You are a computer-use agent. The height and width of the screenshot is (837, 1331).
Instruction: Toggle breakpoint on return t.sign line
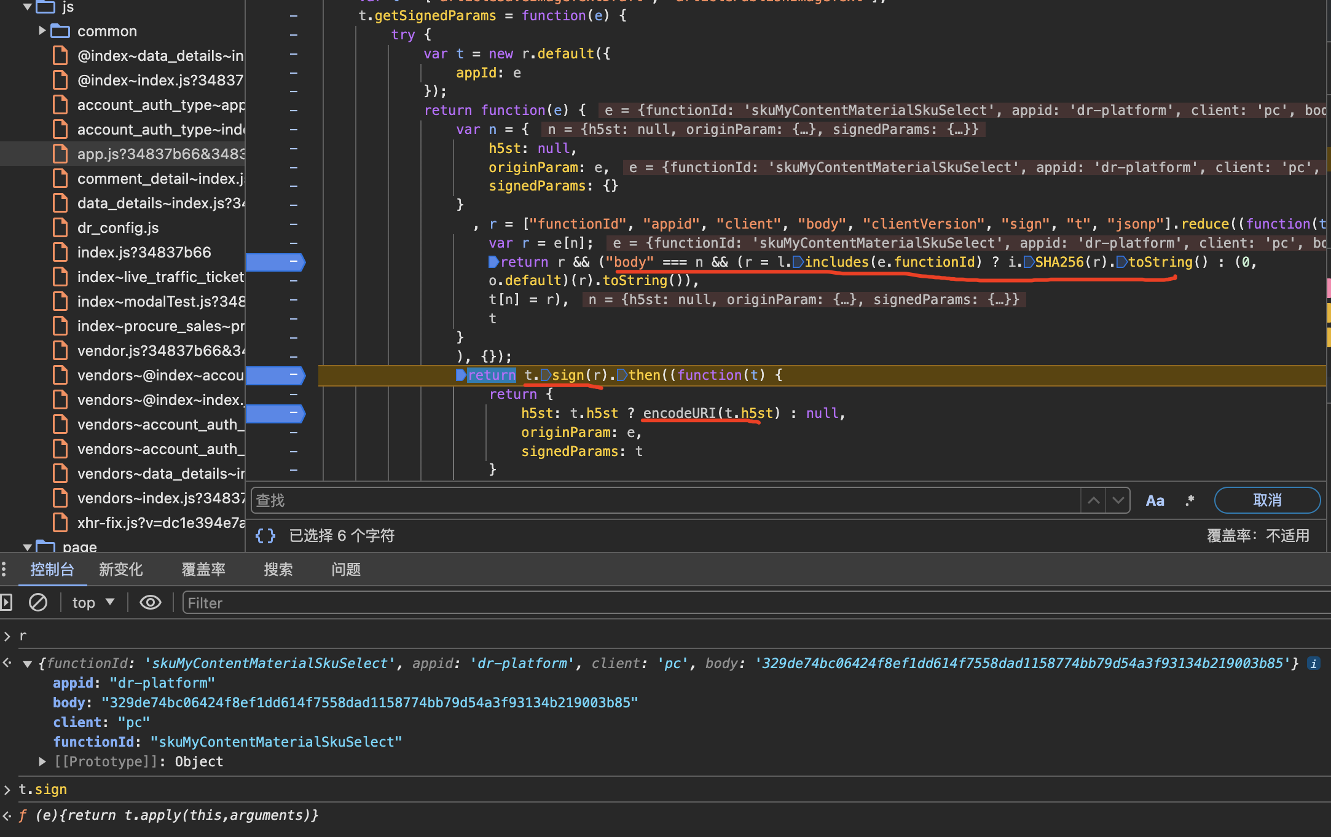[276, 375]
